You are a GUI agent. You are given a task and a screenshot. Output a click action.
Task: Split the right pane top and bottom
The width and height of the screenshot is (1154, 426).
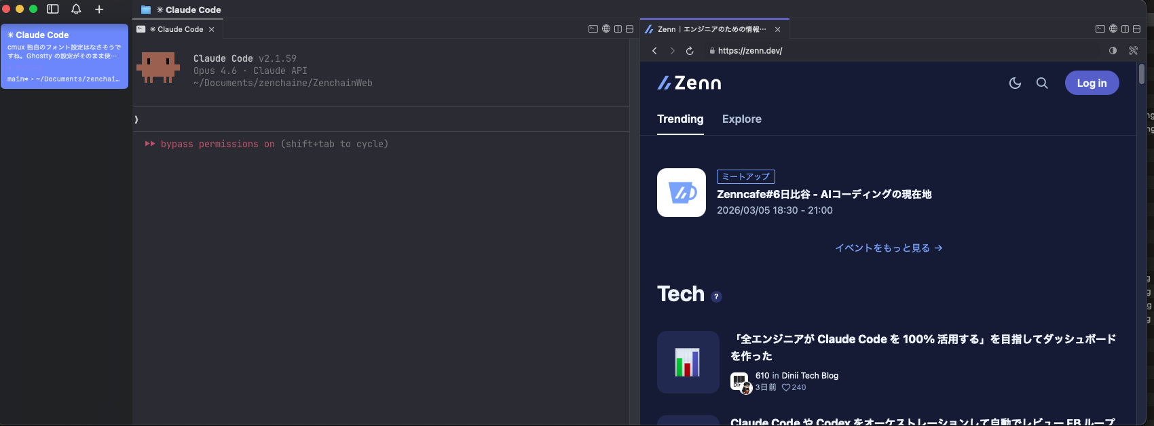coord(1136,28)
